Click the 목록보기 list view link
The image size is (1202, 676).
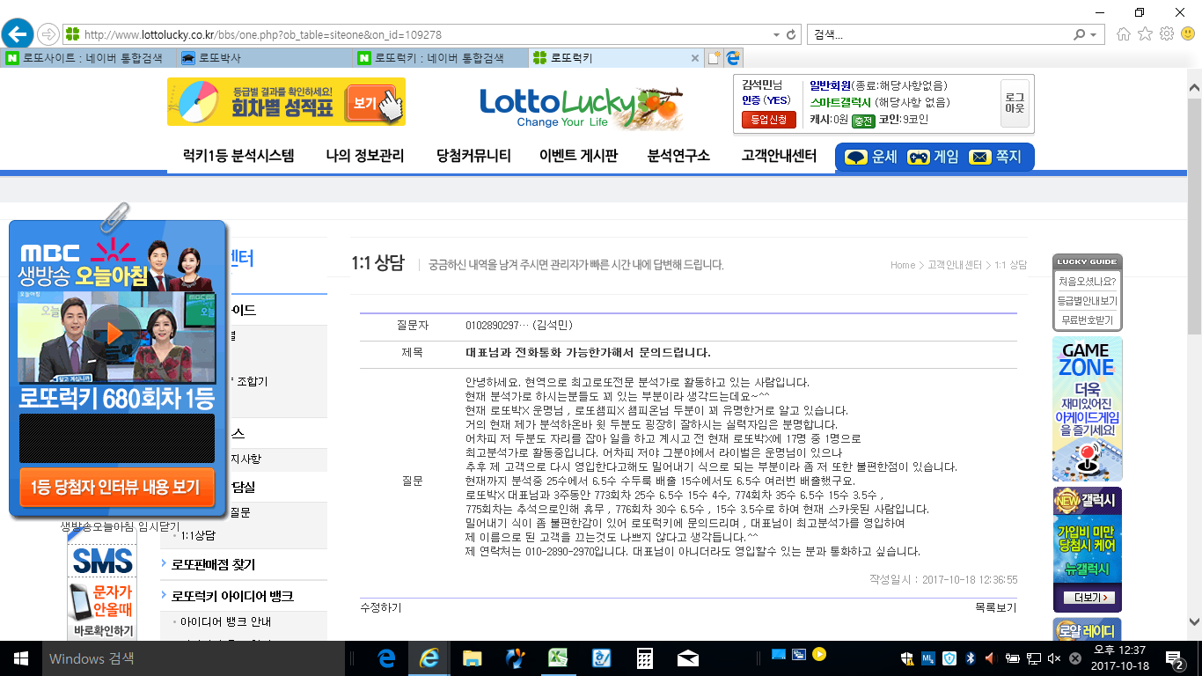pos(995,608)
